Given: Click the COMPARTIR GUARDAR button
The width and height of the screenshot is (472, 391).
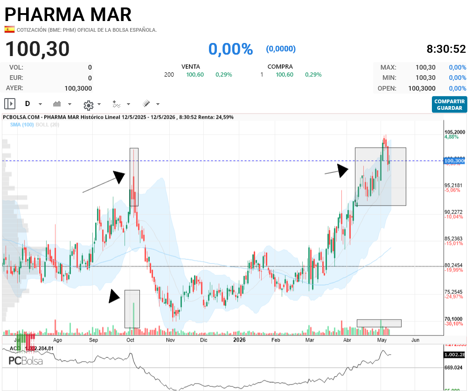Looking at the screenshot, I should pyautogui.click(x=450, y=105).
